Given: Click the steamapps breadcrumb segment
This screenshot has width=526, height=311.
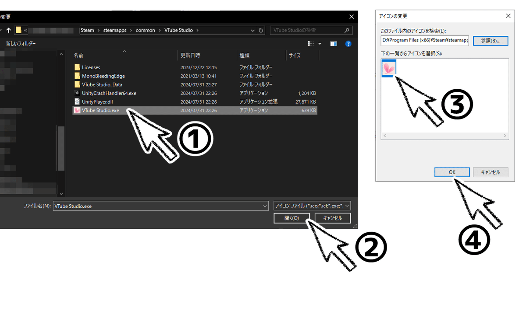Looking at the screenshot, I should 115,30.
